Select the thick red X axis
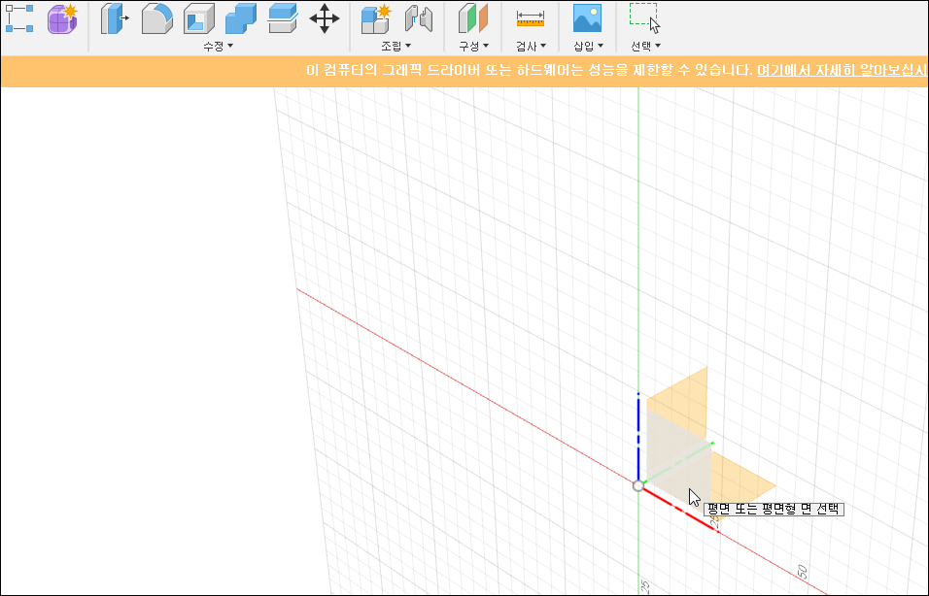This screenshot has width=929, height=596. 681,511
